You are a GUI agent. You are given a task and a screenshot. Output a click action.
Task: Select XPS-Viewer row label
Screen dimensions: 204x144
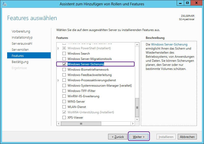pos(75,118)
